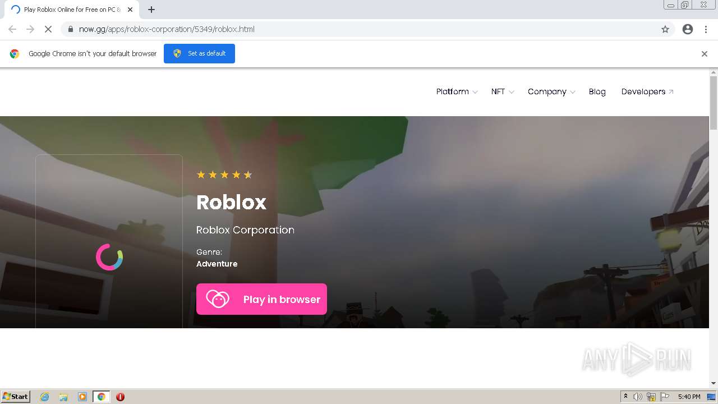Click the Chrome logo in the notification bar
Screen dimensions: 718x404
tap(15, 54)
